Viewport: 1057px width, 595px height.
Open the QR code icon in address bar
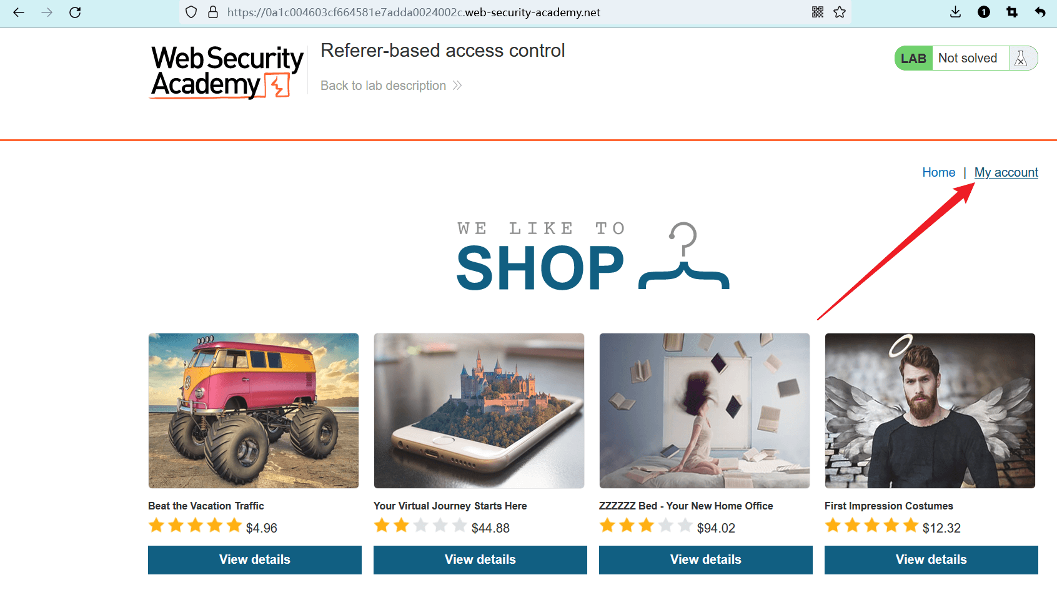click(818, 12)
